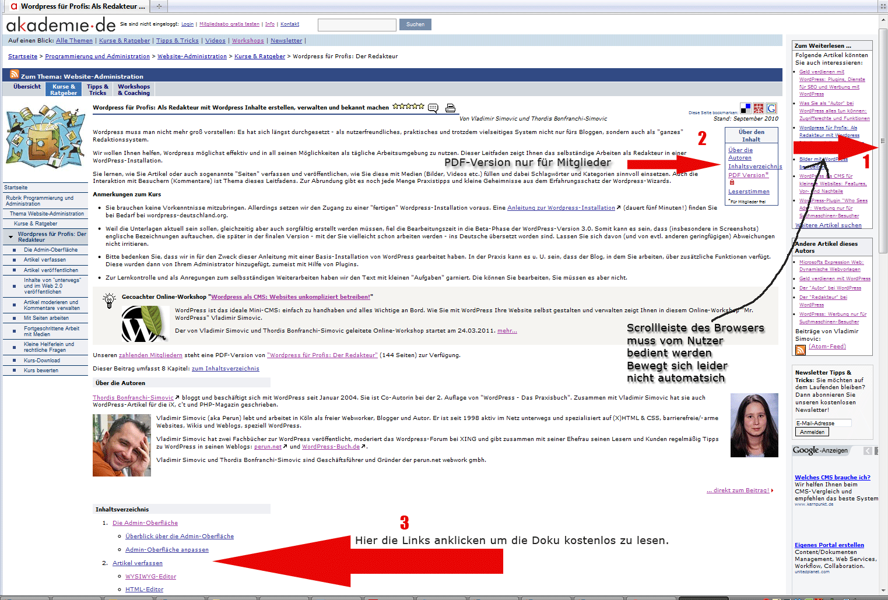Image resolution: width=888 pixels, height=600 pixels.
Task: Open the Inhaltsverzeichnis link in Über den Inhalt box
Action: pyautogui.click(x=754, y=167)
